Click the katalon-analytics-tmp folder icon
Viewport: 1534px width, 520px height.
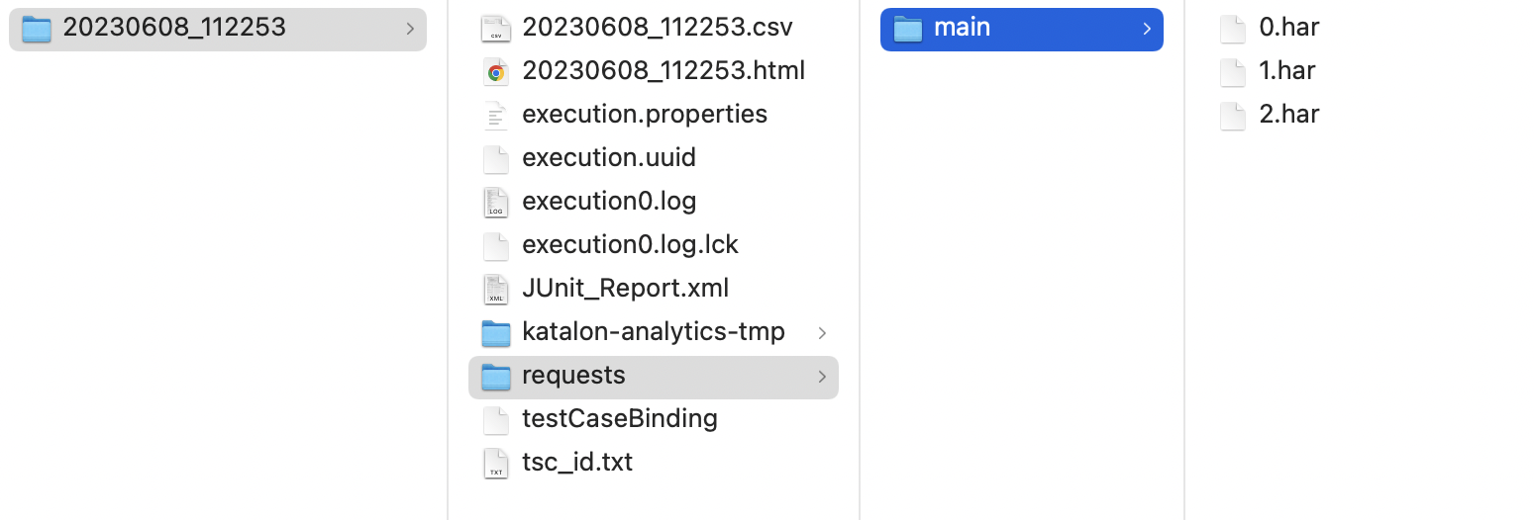(x=496, y=333)
